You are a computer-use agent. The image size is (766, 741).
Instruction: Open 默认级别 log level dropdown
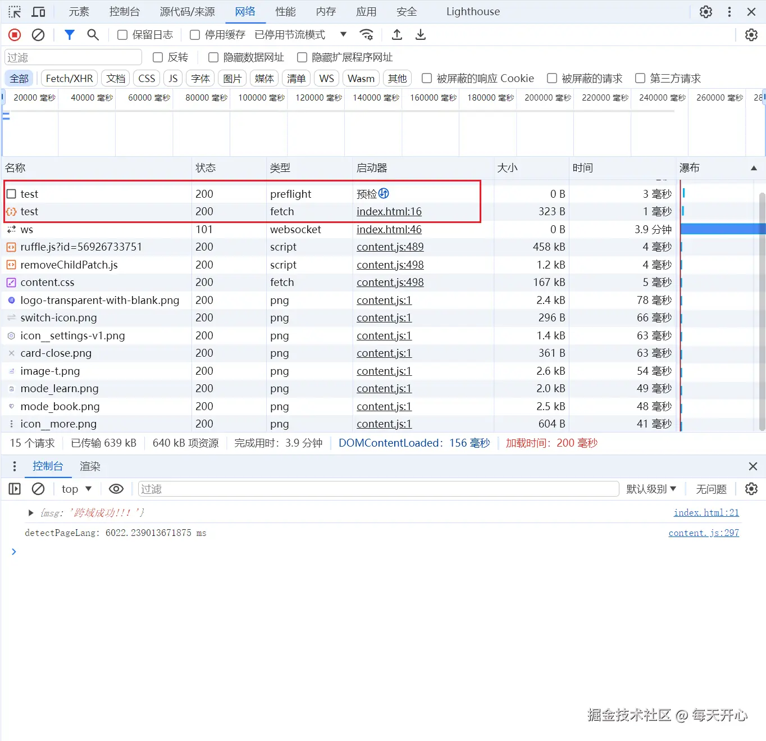pyautogui.click(x=651, y=489)
